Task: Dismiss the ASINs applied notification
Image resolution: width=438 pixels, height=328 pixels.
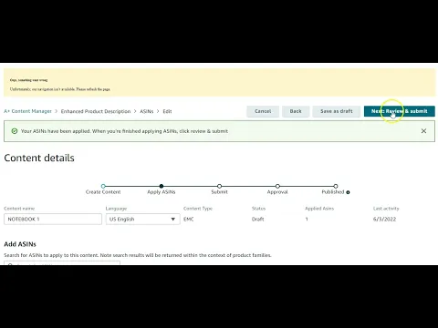Action: [x=423, y=131]
